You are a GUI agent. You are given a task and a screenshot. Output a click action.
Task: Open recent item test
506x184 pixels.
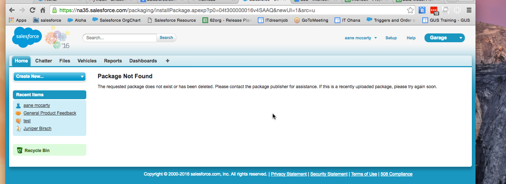click(x=27, y=121)
